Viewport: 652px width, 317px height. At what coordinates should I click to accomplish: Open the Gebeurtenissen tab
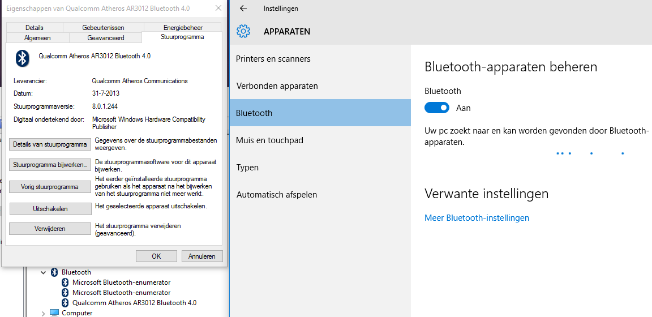(103, 28)
